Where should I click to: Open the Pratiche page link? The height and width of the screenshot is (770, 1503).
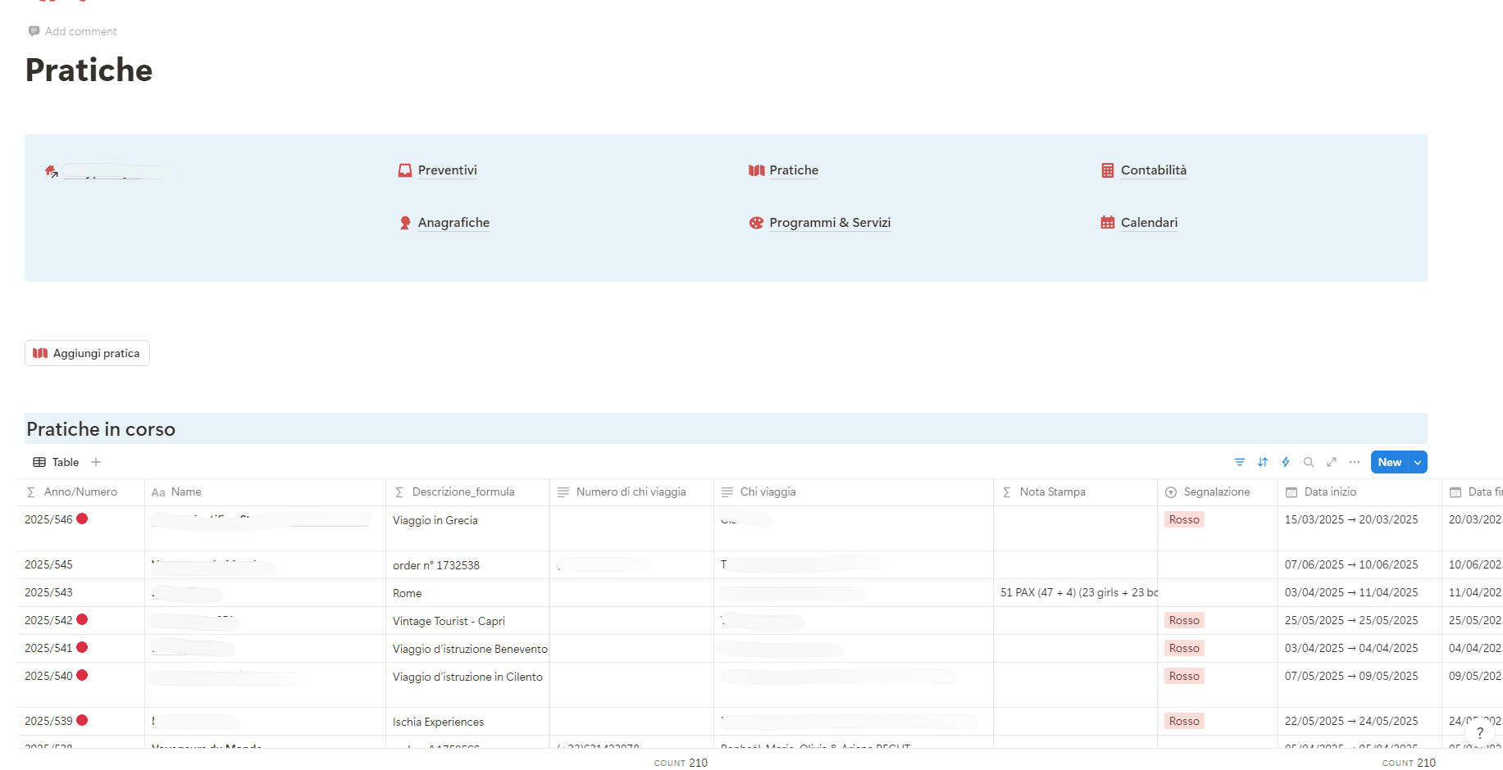[x=794, y=170]
